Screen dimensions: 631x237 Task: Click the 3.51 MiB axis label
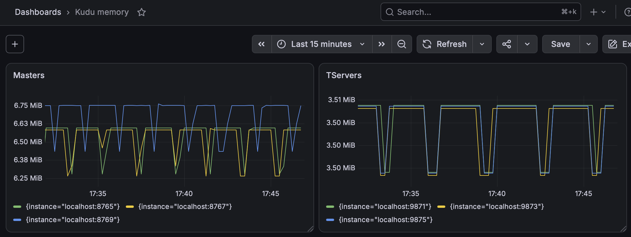click(x=342, y=100)
